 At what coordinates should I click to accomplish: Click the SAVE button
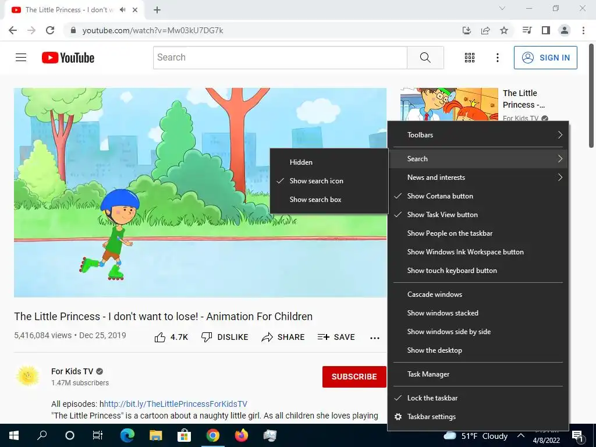[336, 337]
